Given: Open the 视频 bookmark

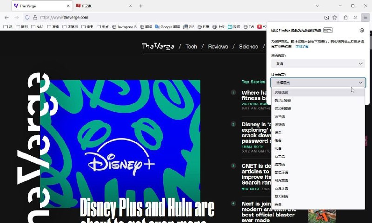Looking at the screenshot, I should click(234, 27).
